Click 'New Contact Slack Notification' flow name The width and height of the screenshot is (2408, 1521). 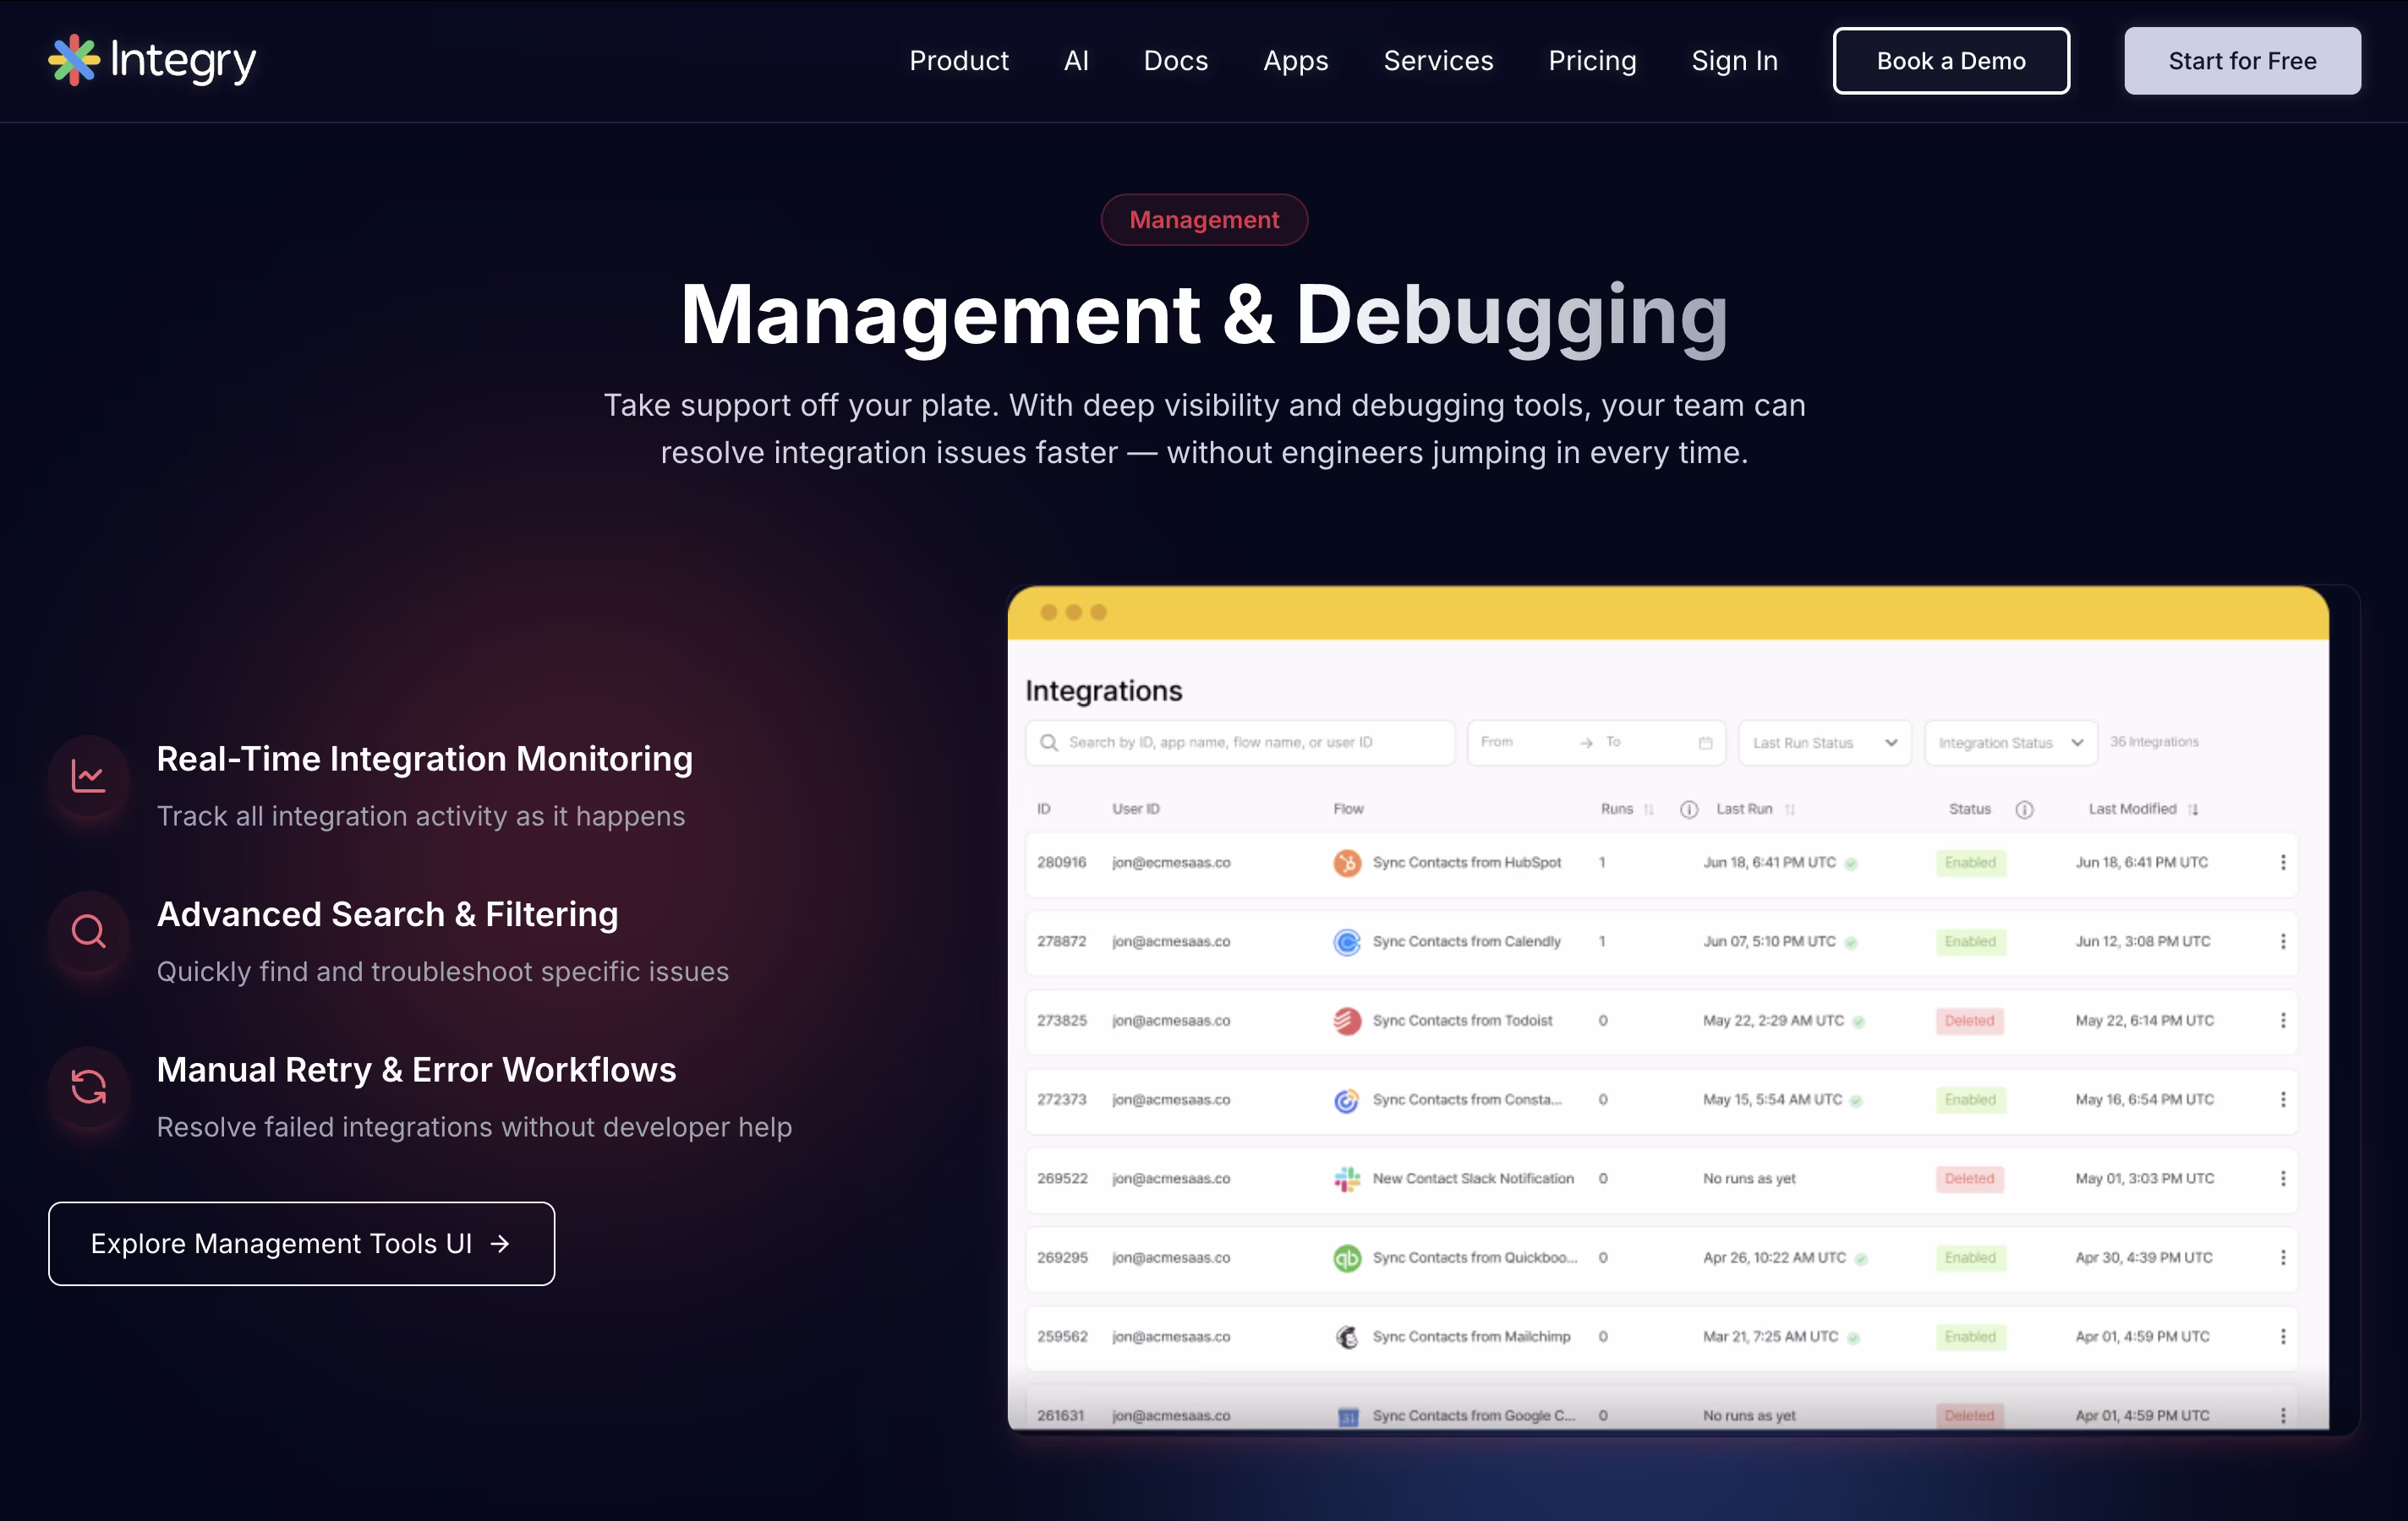(1473, 1178)
